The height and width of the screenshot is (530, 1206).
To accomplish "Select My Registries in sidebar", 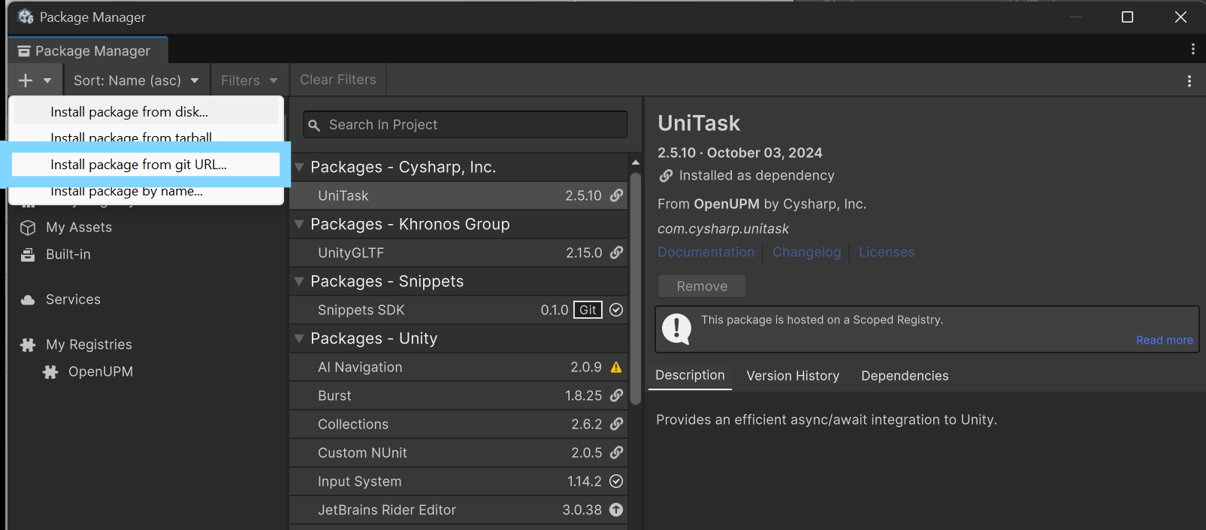I will tap(89, 344).
